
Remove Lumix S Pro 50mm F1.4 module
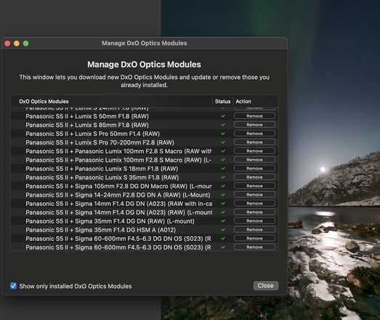coord(254,134)
